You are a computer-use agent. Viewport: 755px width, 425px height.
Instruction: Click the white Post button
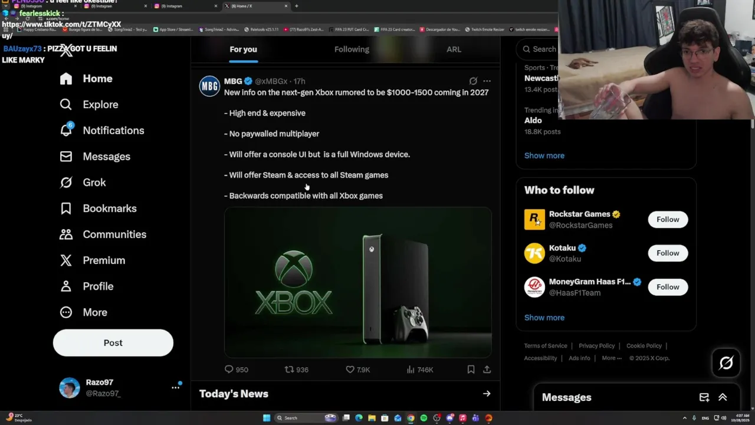[x=113, y=343]
